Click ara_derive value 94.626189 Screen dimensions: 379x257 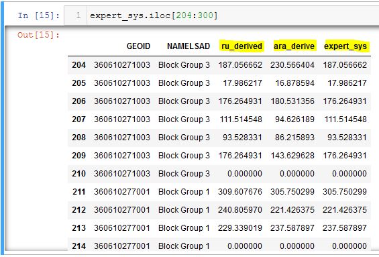294,119
